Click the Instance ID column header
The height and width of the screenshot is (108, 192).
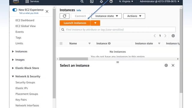(x=103, y=43)
